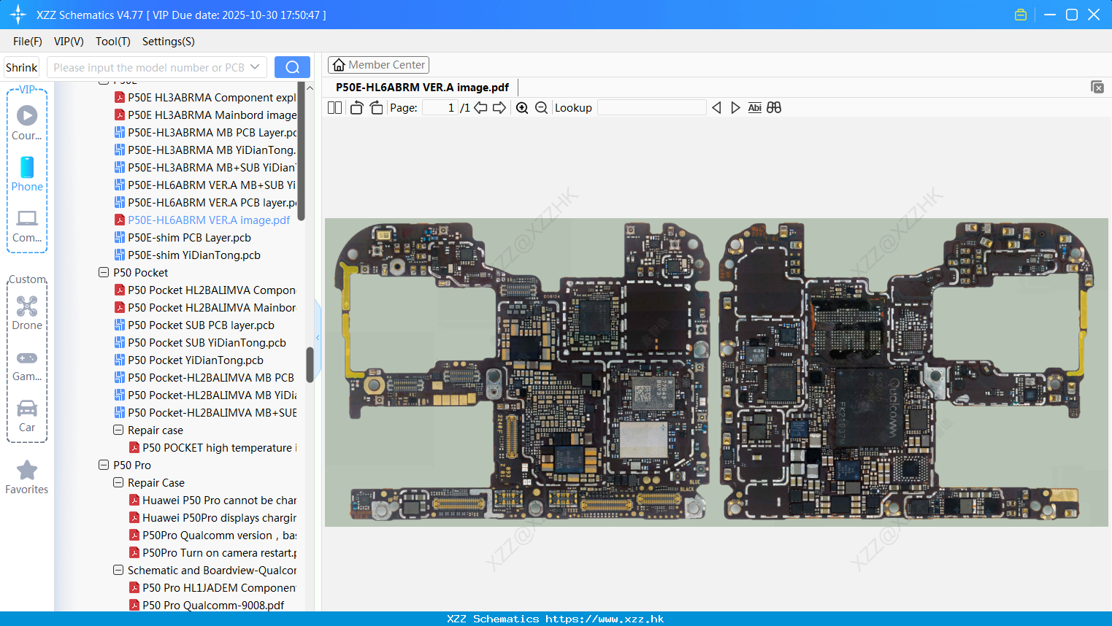Viewport: 1112px width, 626px height.
Task: Click the Shrink button
Action: coord(21,67)
